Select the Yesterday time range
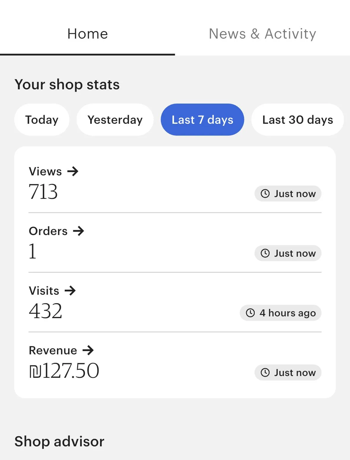 click(115, 120)
